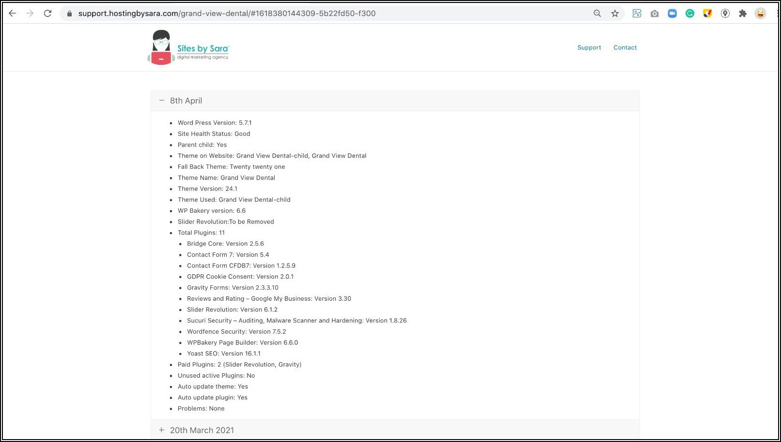The height and width of the screenshot is (442, 781).
Task: Click 'Total Plugins: 11' line
Action: tap(201, 233)
